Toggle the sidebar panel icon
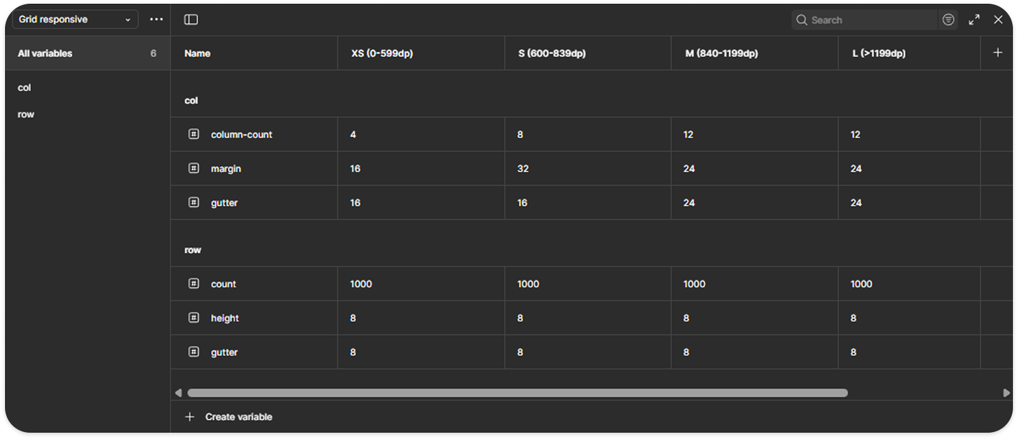 click(191, 19)
